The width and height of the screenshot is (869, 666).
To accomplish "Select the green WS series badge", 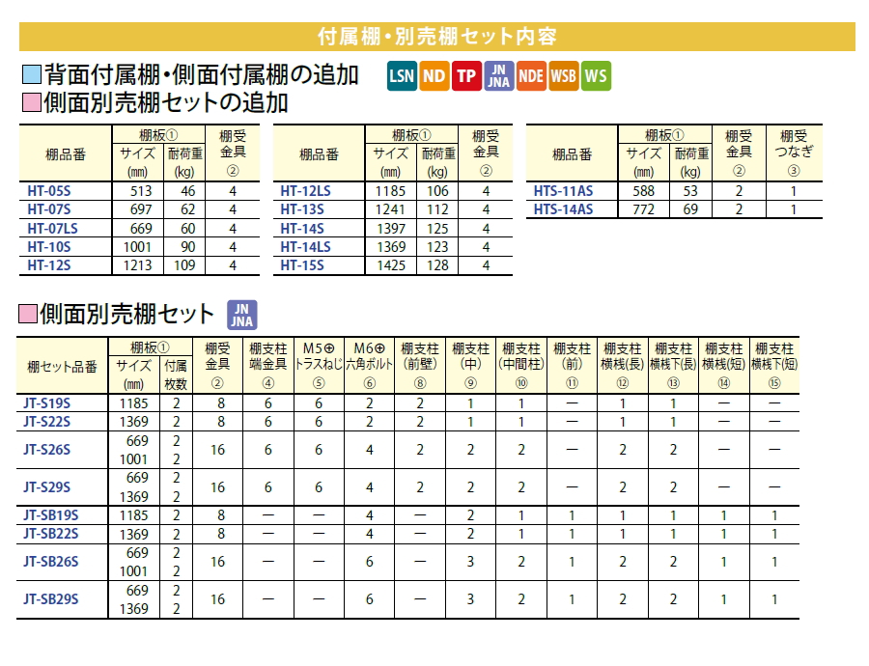I will (596, 75).
